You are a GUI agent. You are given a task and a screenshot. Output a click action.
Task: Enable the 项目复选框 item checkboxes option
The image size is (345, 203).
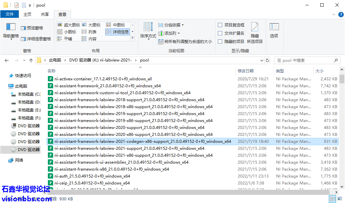click(220, 25)
